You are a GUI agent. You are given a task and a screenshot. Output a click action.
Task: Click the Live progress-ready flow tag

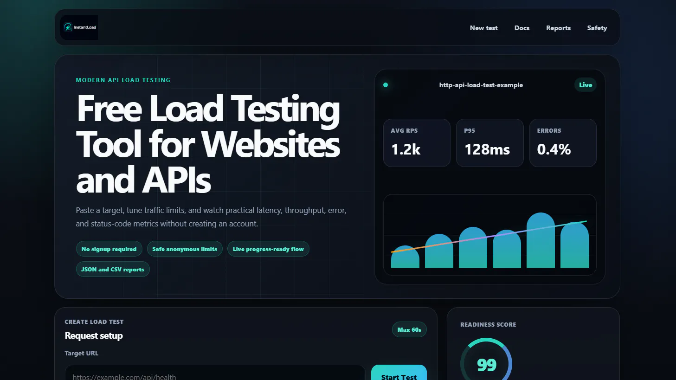(268, 249)
